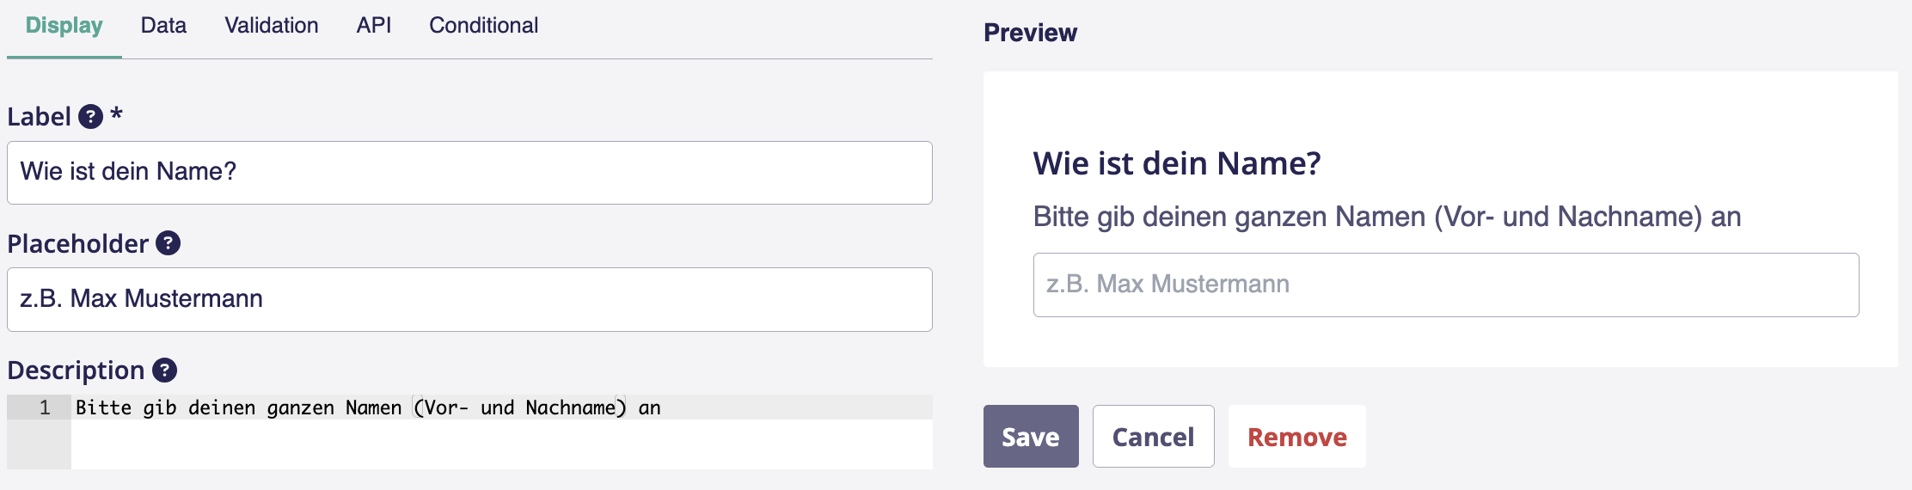Click the help icon next to Label
The height and width of the screenshot is (490, 1912).
[90, 117]
